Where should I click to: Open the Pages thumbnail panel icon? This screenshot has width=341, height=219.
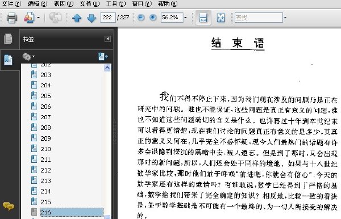click(9, 39)
